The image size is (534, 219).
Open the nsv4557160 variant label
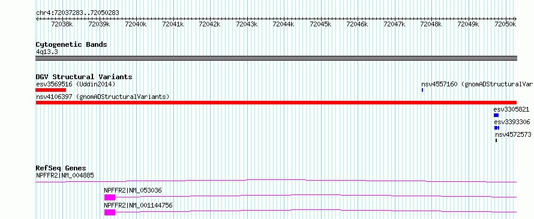coord(477,84)
